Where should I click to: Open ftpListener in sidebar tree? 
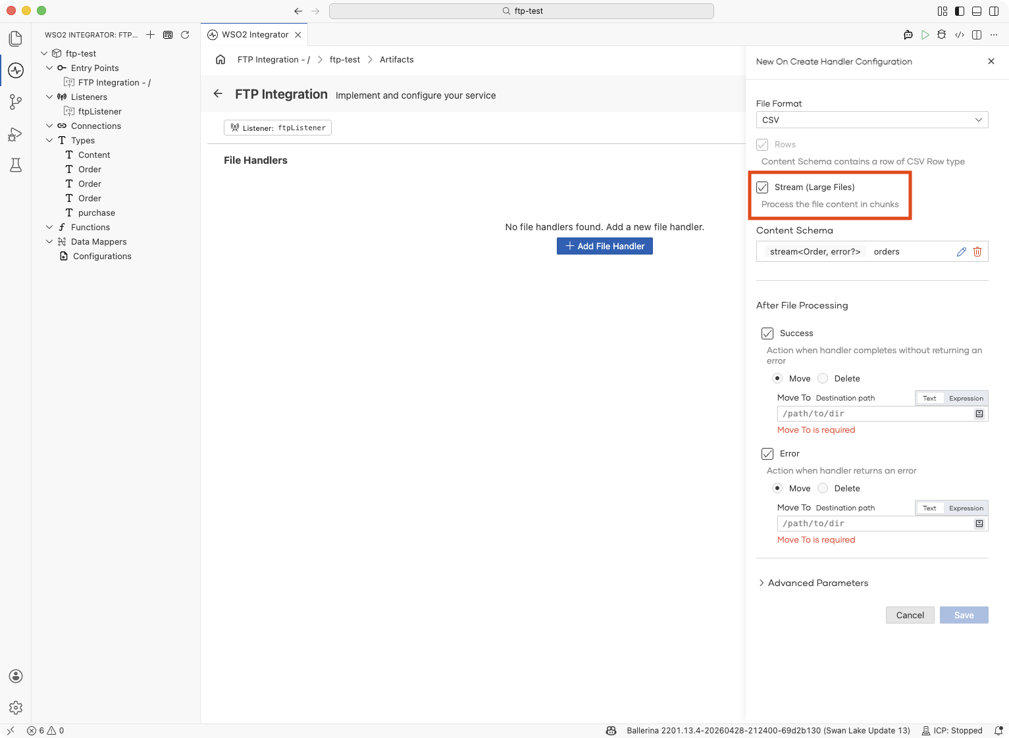point(100,111)
